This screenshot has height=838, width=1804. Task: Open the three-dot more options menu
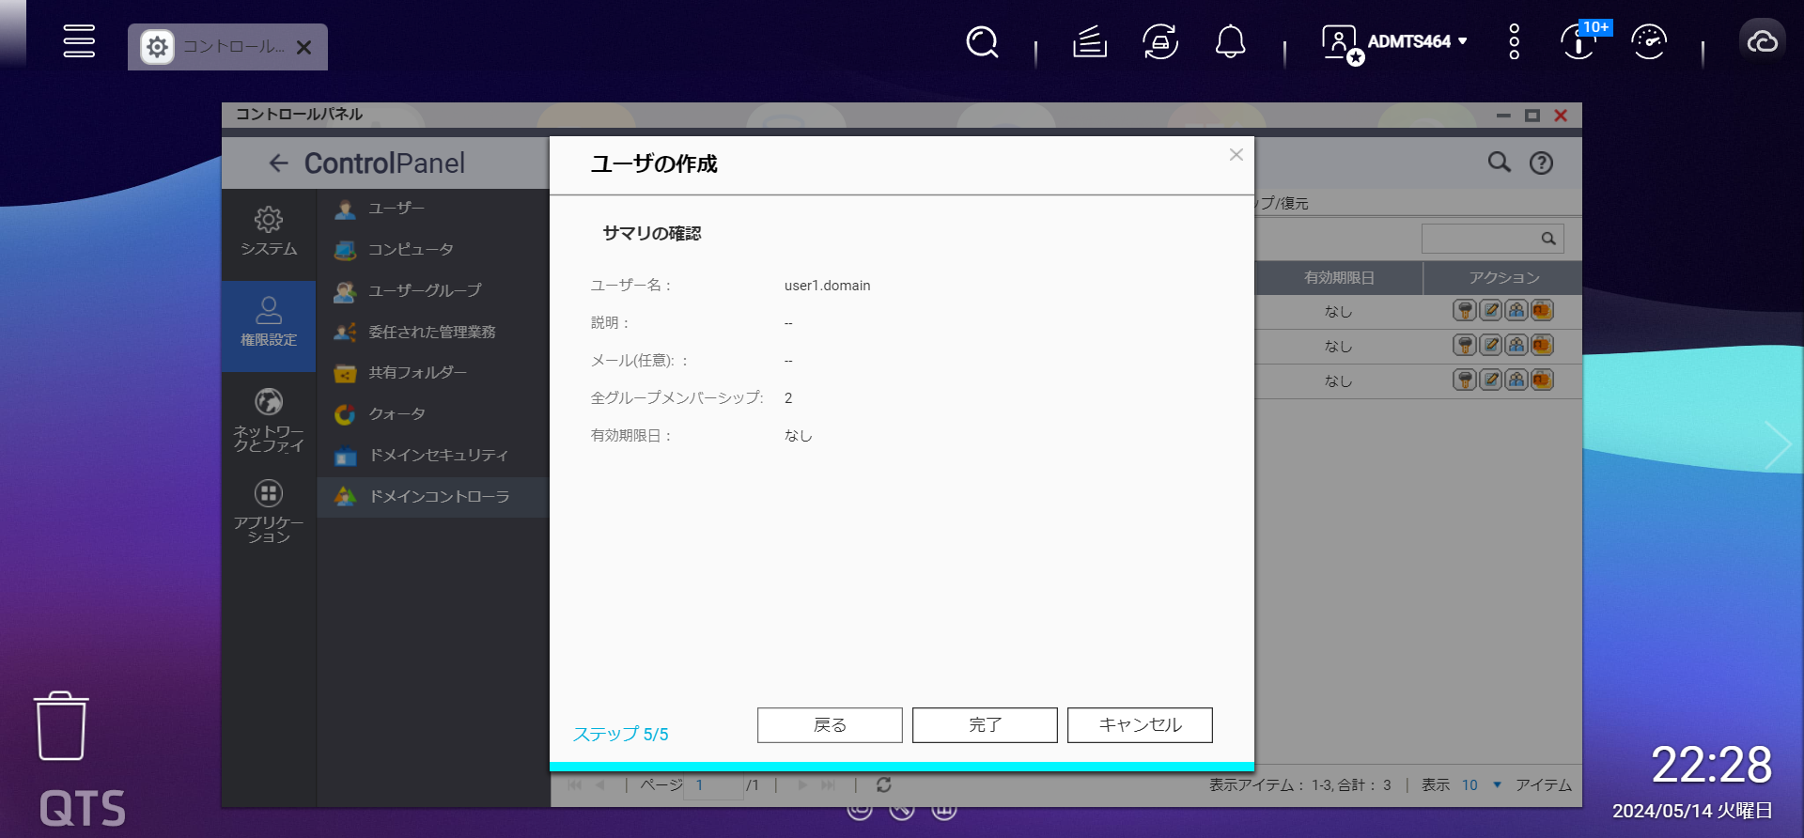pyautogui.click(x=1514, y=42)
